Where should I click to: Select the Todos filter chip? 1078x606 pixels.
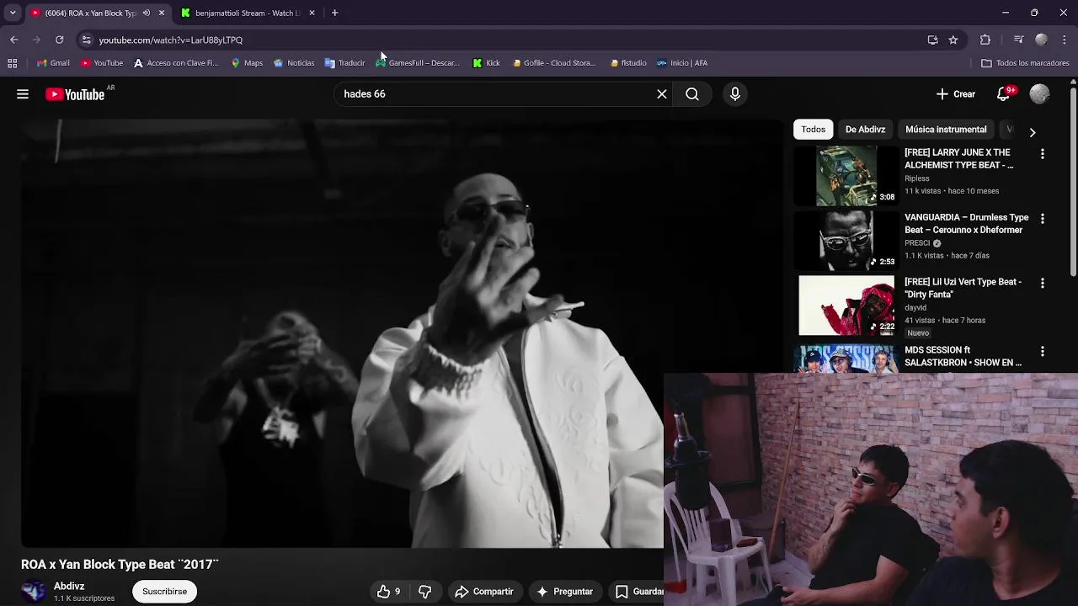point(813,130)
